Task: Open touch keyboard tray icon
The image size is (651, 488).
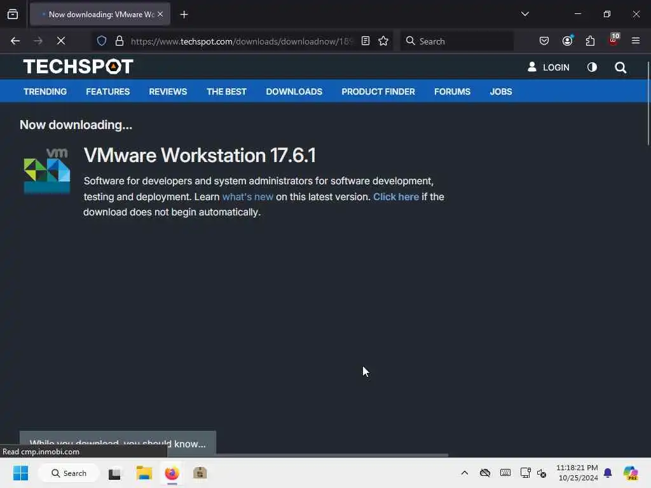Action: pyautogui.click(x=505, y=473)
